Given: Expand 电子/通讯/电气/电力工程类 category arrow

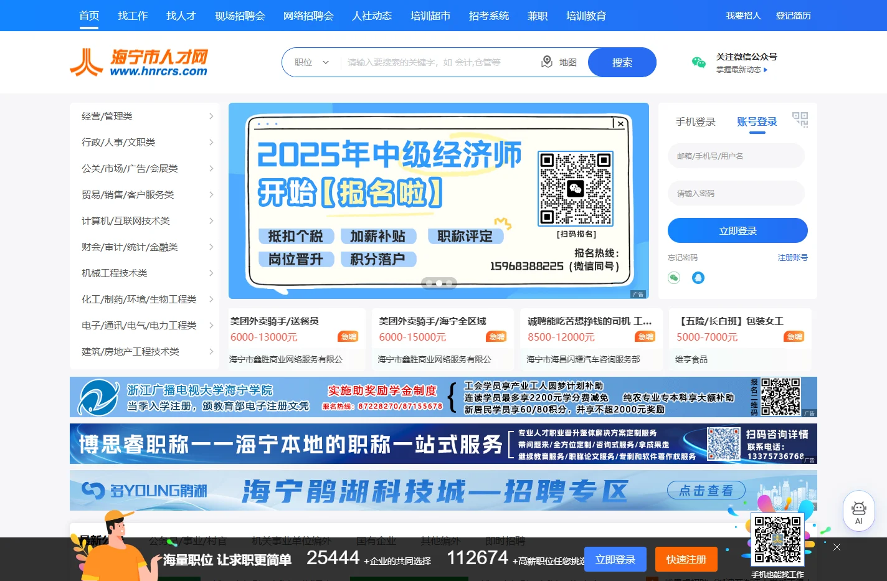Looking at the screenshot, I should click(211, 326).
